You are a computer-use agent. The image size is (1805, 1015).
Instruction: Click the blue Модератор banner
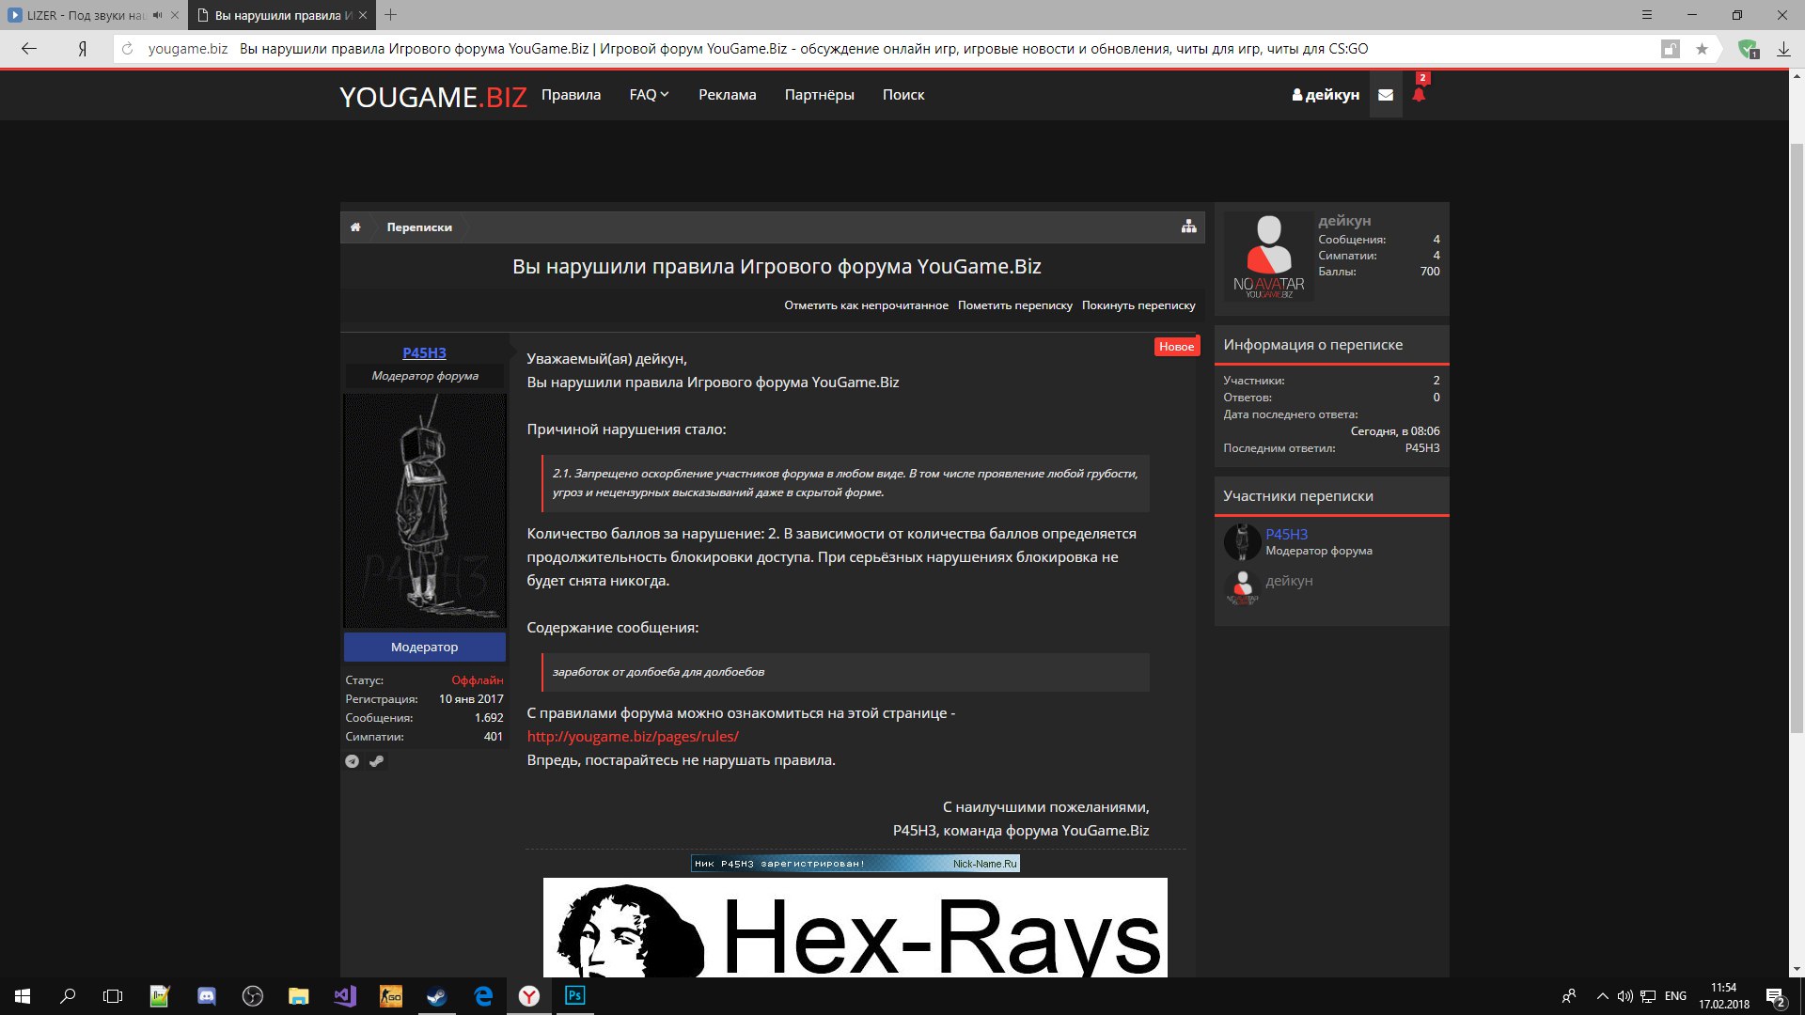point(424,647)
